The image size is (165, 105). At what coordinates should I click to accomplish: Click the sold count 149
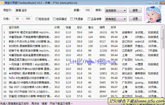pos(91,32)
